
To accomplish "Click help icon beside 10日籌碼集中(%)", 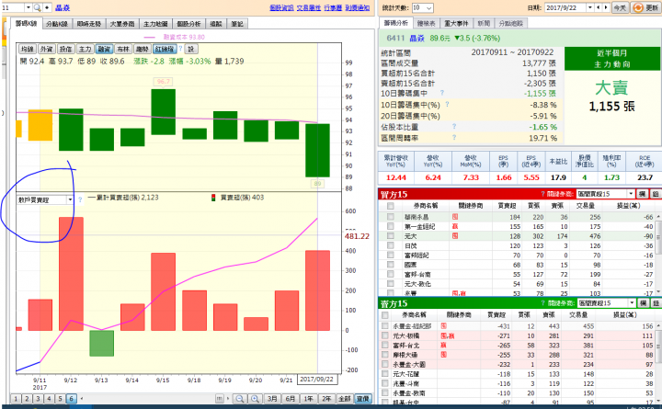I will click(x=447, y=104).
